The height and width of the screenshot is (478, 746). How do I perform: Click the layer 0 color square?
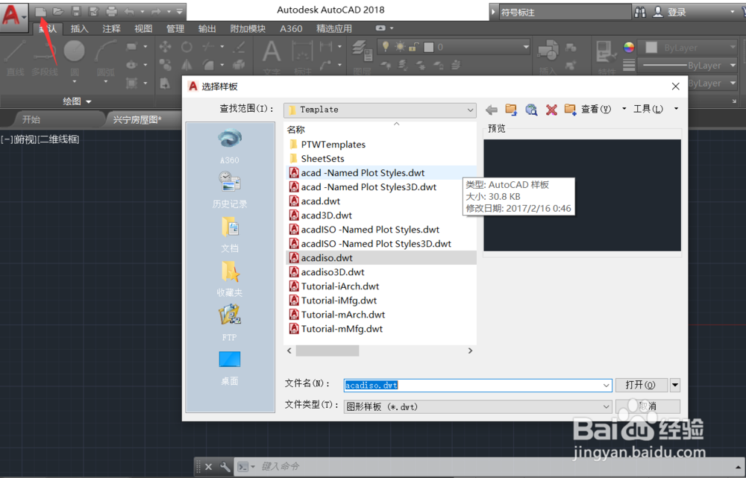click(x=429, y=47)
